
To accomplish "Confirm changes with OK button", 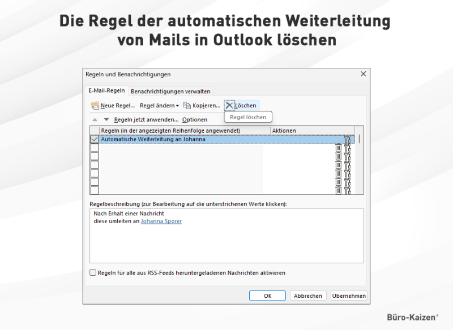I will (267, 296).
